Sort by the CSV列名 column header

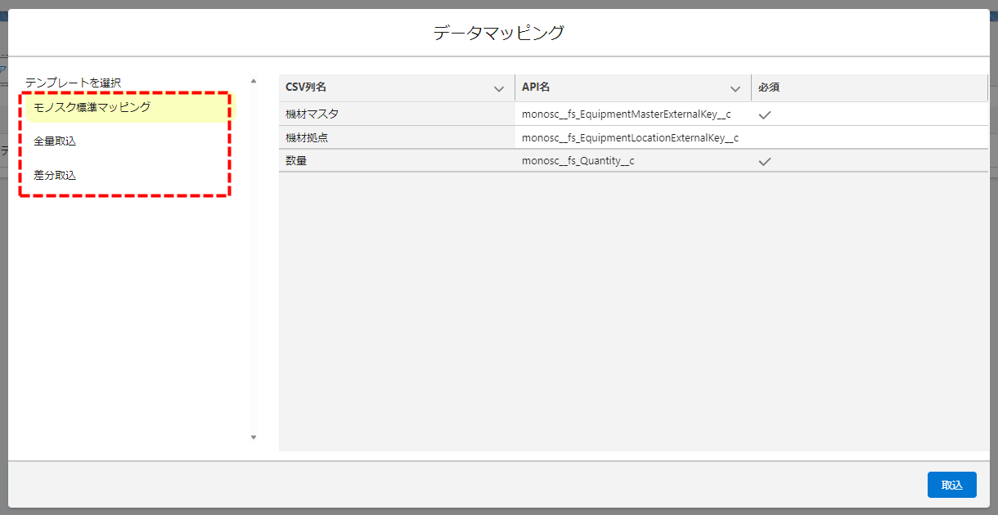pyautogui.click(x=306, y=87)
